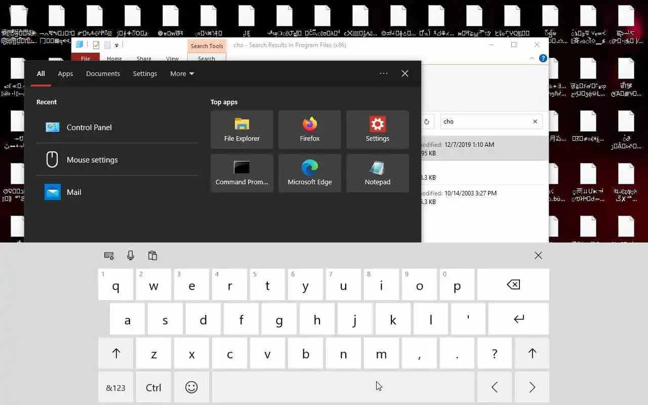
Task: Switch to the Settings search filter tab
Action: [x=145, y=73]
